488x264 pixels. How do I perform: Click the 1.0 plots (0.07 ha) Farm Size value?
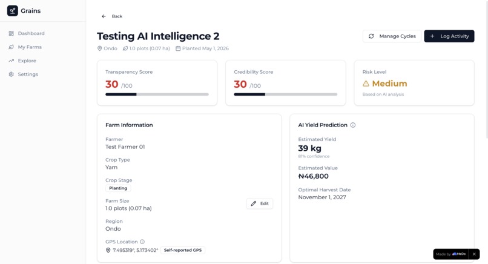(x=128, y=208)
